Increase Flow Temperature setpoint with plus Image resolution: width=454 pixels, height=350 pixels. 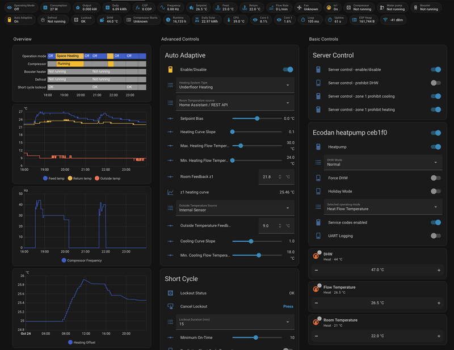[x=439, y=303]
